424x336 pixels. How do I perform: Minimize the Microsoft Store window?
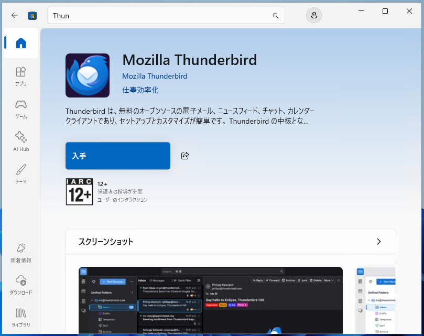pos(361,11)
